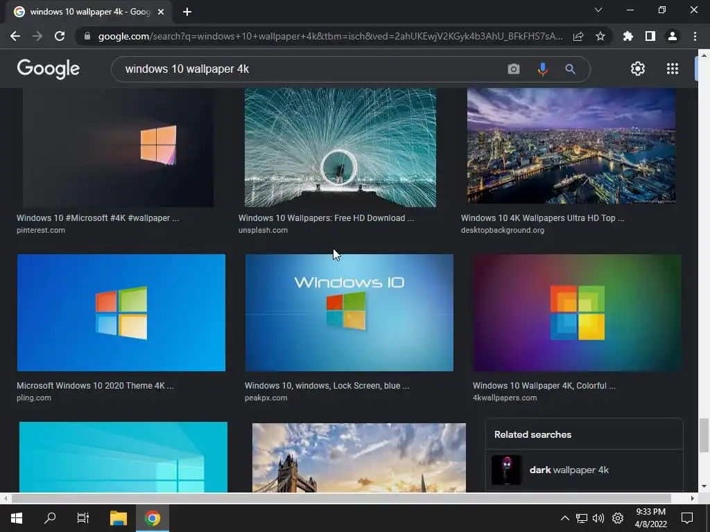Visit the desktopbackground.org source link
Image resolution: width=710 pixels, height=532 pixels.
tap(503, 230)
